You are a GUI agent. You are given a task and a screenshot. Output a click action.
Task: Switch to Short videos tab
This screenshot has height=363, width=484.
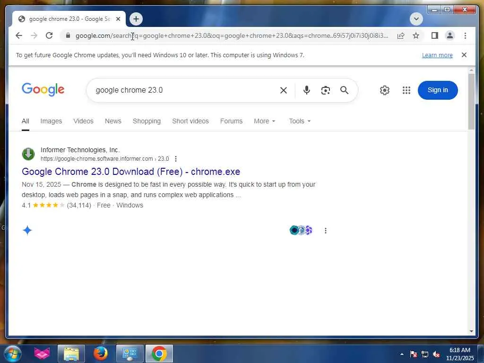(x=190, y=121)
